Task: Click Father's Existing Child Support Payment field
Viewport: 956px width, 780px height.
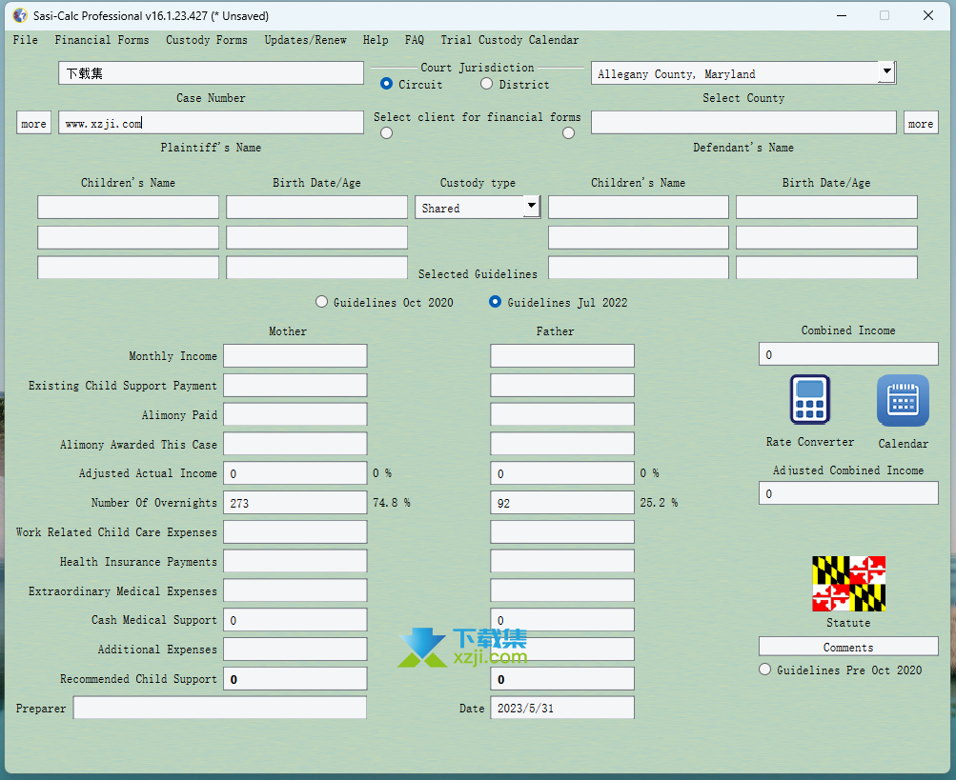Action: [562, 385]
